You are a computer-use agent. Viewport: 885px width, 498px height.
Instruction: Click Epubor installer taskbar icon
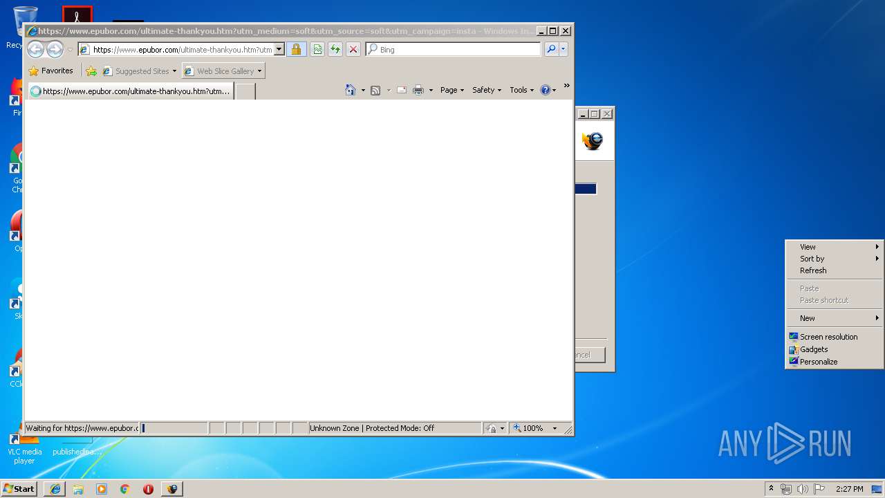click(x=171, y=489)
